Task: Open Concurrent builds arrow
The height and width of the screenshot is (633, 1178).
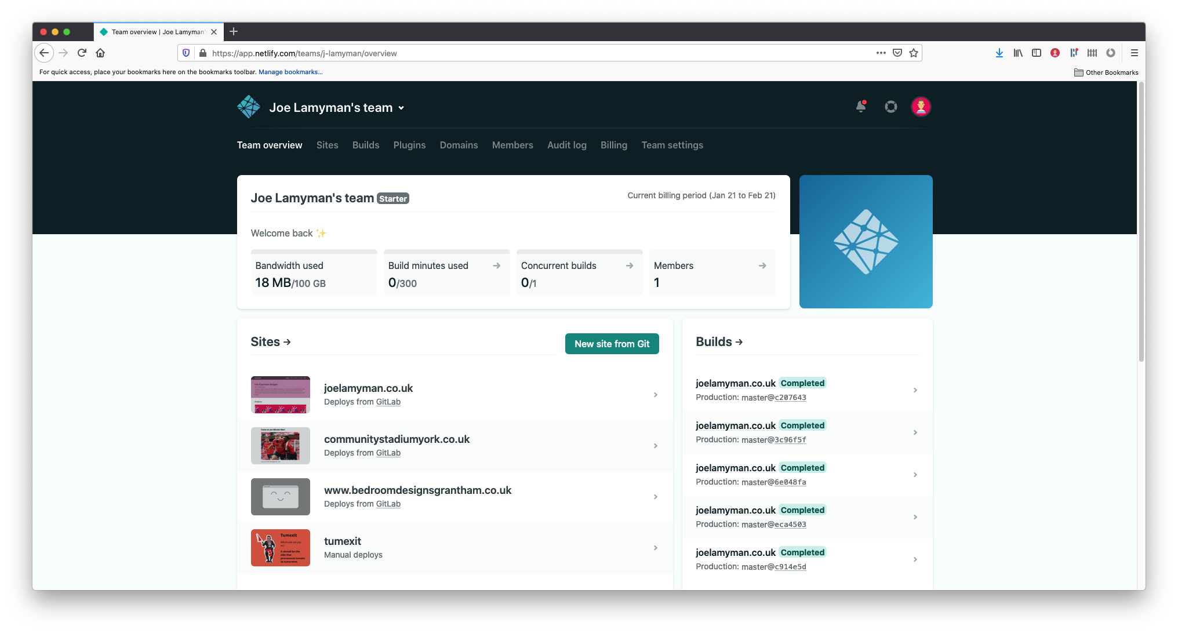Action: (x=630, y=265)
